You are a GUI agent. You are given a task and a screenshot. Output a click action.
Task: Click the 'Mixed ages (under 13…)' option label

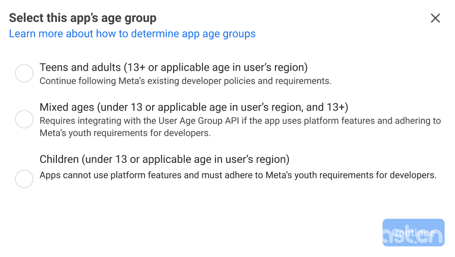(x=194, y=107)
